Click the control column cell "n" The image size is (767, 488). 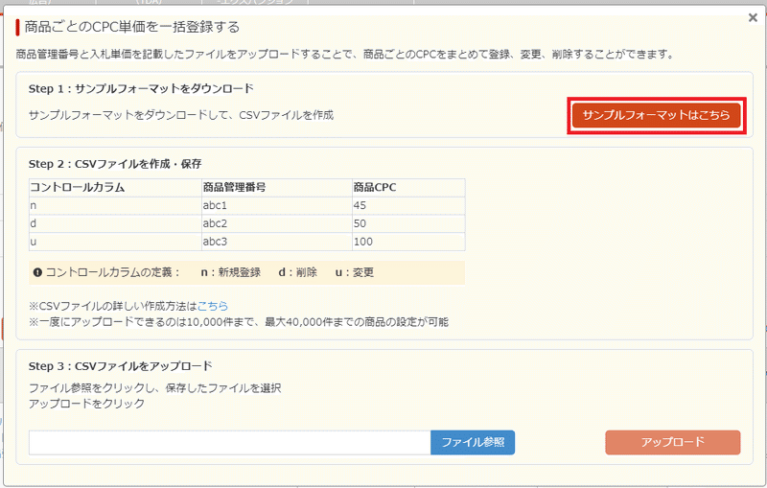35,205
